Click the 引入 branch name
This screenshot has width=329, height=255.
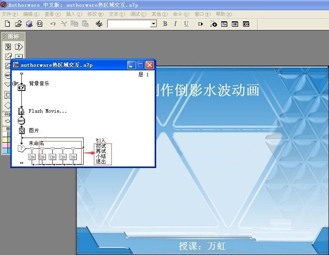pos(101,141)
